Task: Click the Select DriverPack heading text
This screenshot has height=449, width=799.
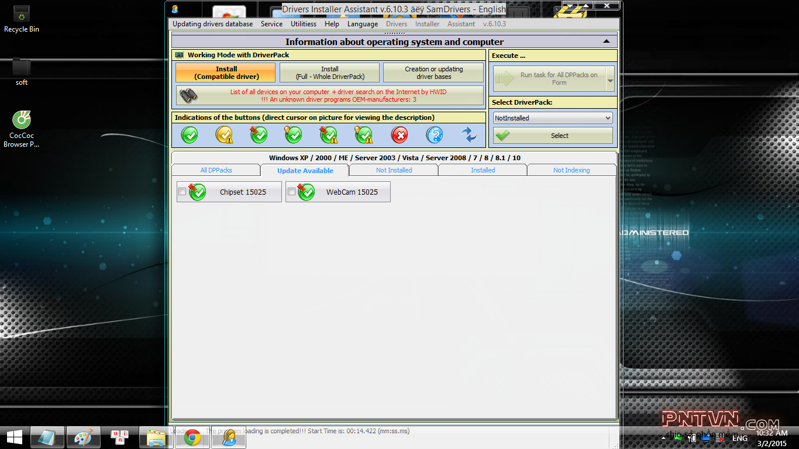Action: [x=522, y=102]
